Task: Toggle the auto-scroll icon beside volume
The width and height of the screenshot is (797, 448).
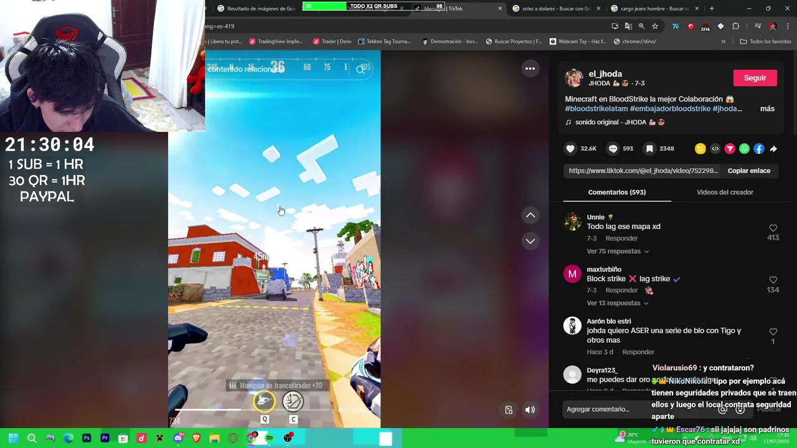Action: click(x=509, y=409)
